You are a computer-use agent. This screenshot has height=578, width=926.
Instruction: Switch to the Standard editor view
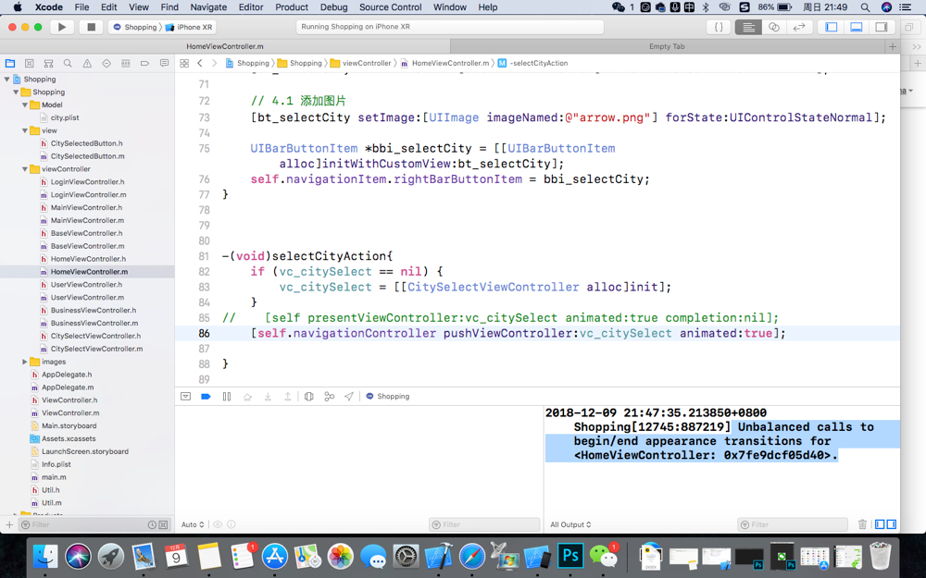pyautogui.click(x=748, y=27)
